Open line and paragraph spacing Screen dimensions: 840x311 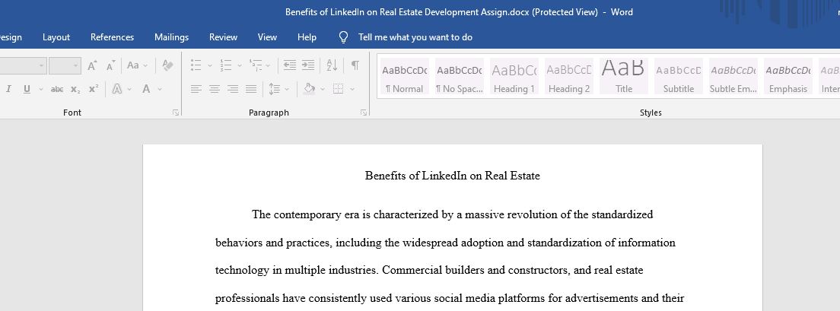[x=274, y=89]
